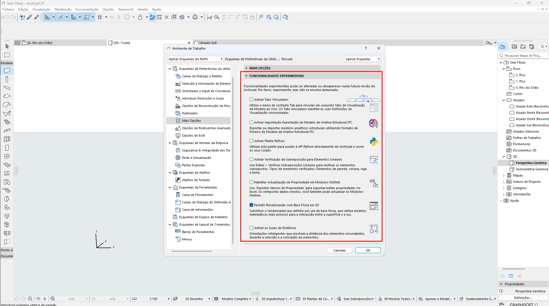This screenshot has height=306, width=549.
Task: Collapse Esquemas de Ferramentas tree node
Action: tap(170, 187)
